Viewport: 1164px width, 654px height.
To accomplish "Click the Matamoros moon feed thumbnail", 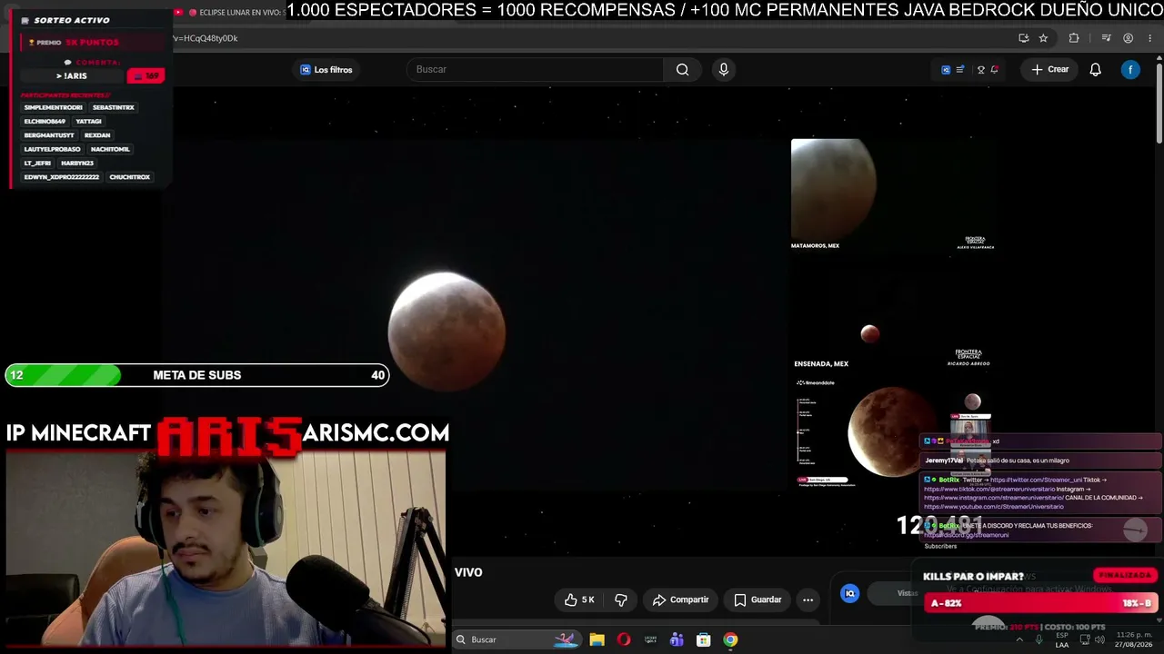I will tap(833, 189).
